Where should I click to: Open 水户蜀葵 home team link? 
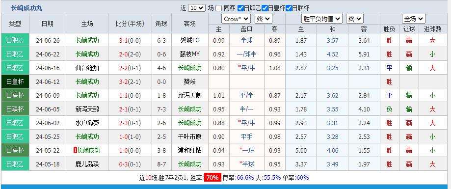coord(87,123)
